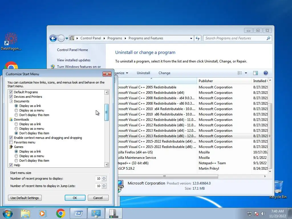Open the Windows Start button
The image size is (292, 219).
(x=7, y=214)
